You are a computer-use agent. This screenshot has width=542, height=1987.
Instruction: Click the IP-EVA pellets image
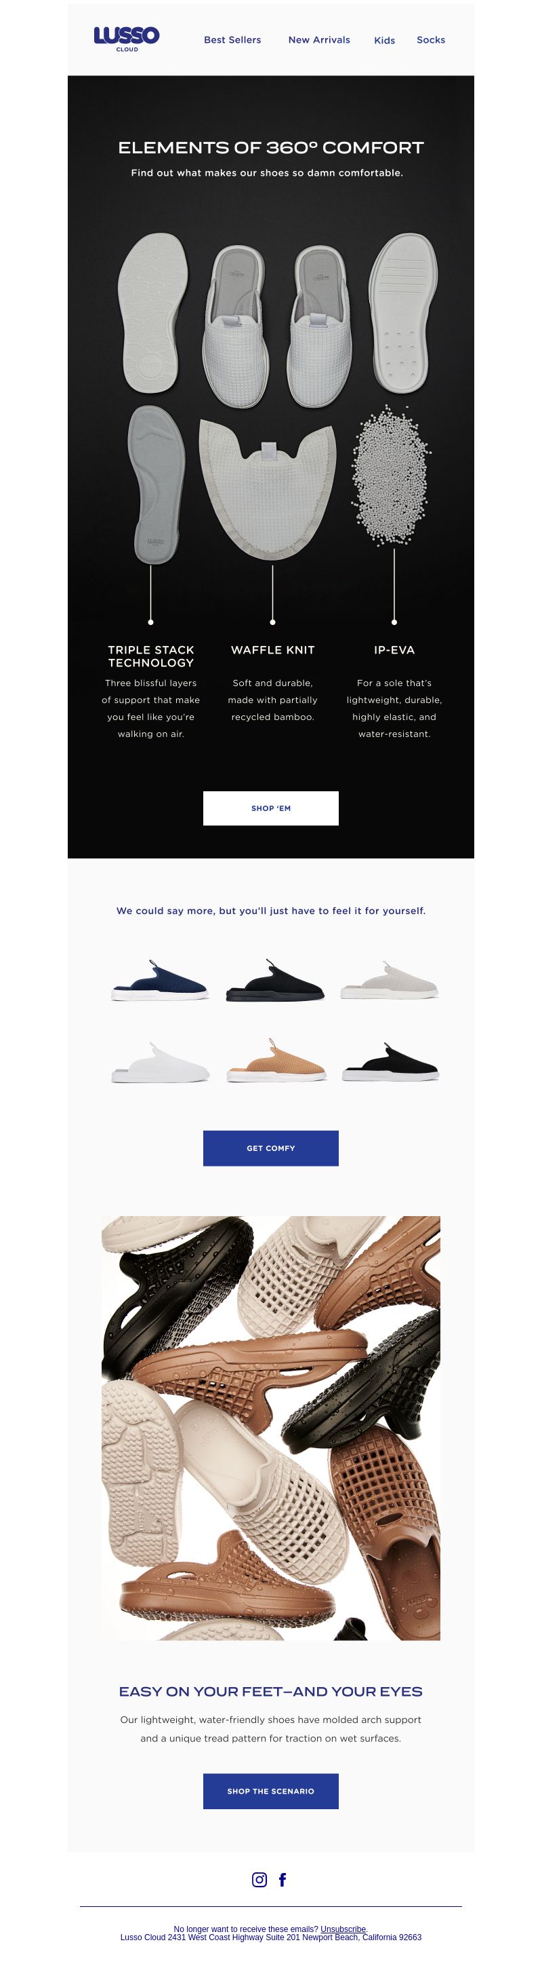[x=392, y=475]
